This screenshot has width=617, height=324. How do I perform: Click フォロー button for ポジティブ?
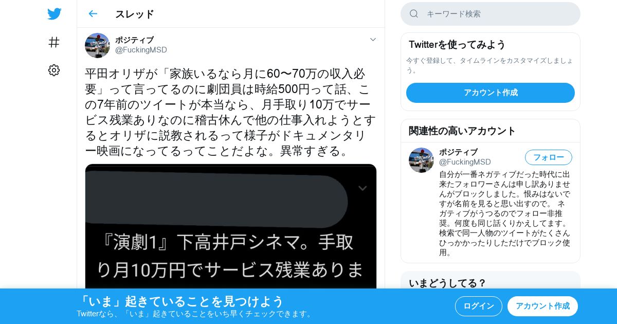[x=549, y=157]
